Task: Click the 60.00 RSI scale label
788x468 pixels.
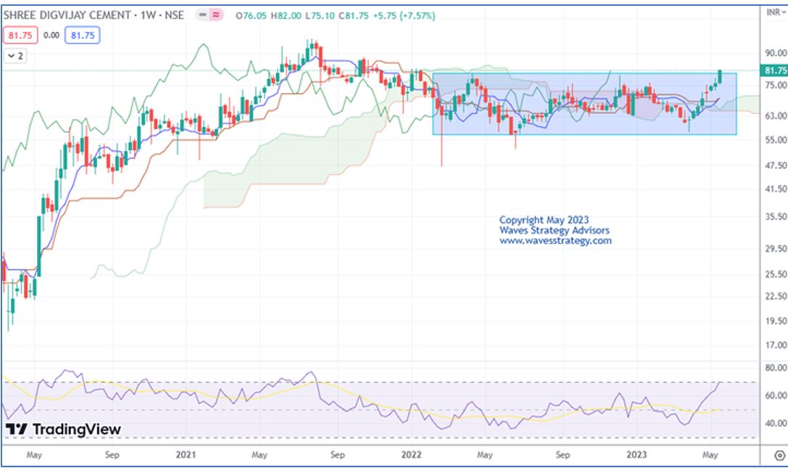Action: coord(776,395)
